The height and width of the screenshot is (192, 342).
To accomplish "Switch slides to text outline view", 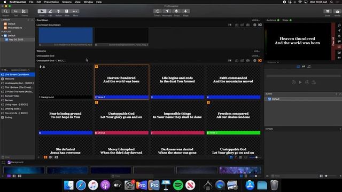I will click(236, 157).
